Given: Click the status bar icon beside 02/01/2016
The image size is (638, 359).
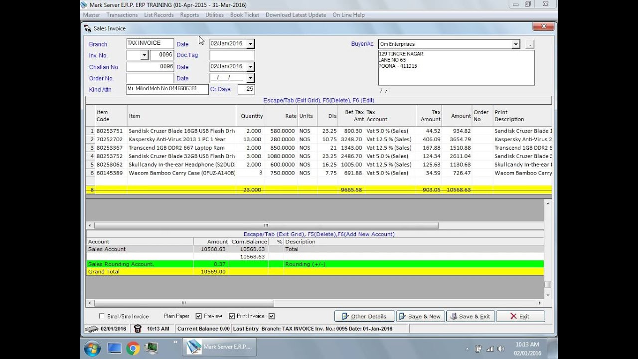Looking at the screenshot, I should [92, 329].
